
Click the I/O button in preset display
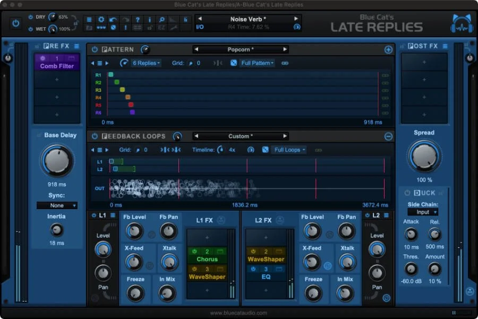pos(200,27)
